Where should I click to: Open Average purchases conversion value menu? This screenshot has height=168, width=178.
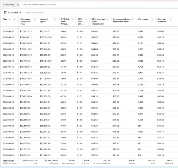coord(133,19)
